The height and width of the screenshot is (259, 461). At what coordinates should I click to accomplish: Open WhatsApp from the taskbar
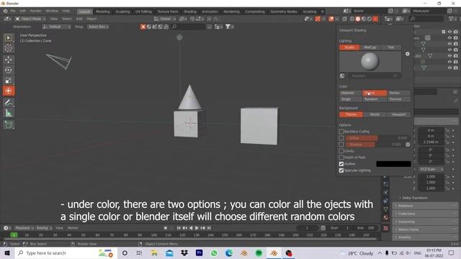214,253
